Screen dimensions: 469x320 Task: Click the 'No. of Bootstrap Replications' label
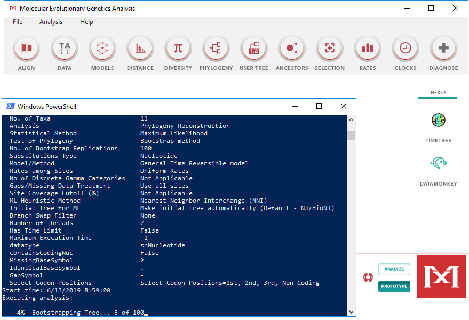pyautogui.click(x=63, y=148)
